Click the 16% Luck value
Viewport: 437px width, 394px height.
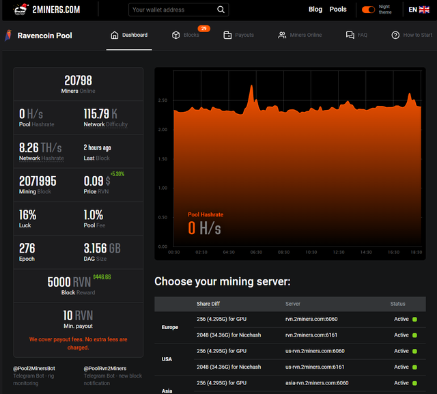(x=27, y=215)
